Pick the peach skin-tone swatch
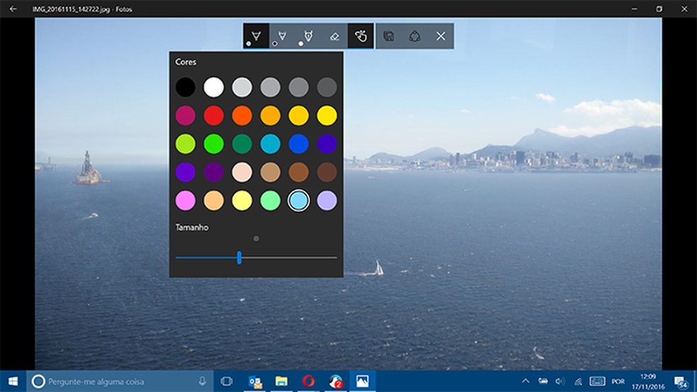 point(242,172)
